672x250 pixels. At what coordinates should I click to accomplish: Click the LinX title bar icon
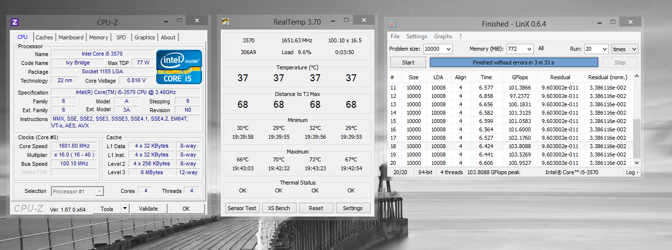pos(392,24)
